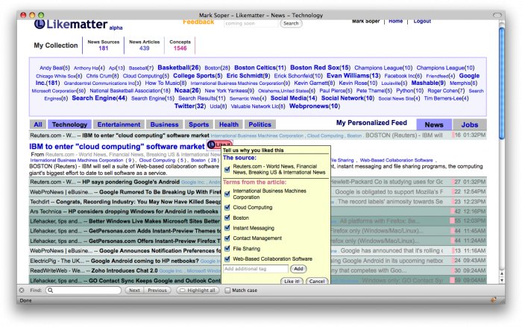Click the Logout link
This screenshot has width=522, height=327.
click(x=421, y=22)
